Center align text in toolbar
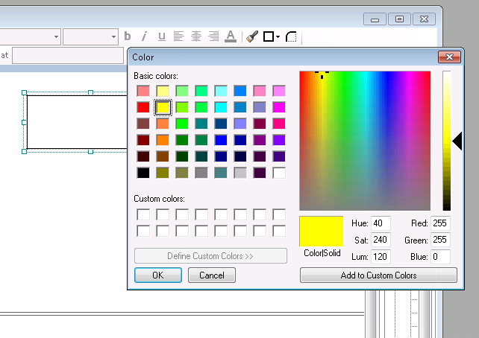Viewport: 479px width, 338px height. pos(196,36)
